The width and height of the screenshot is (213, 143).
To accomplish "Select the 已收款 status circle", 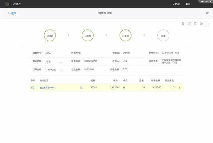I will point(50,35).
